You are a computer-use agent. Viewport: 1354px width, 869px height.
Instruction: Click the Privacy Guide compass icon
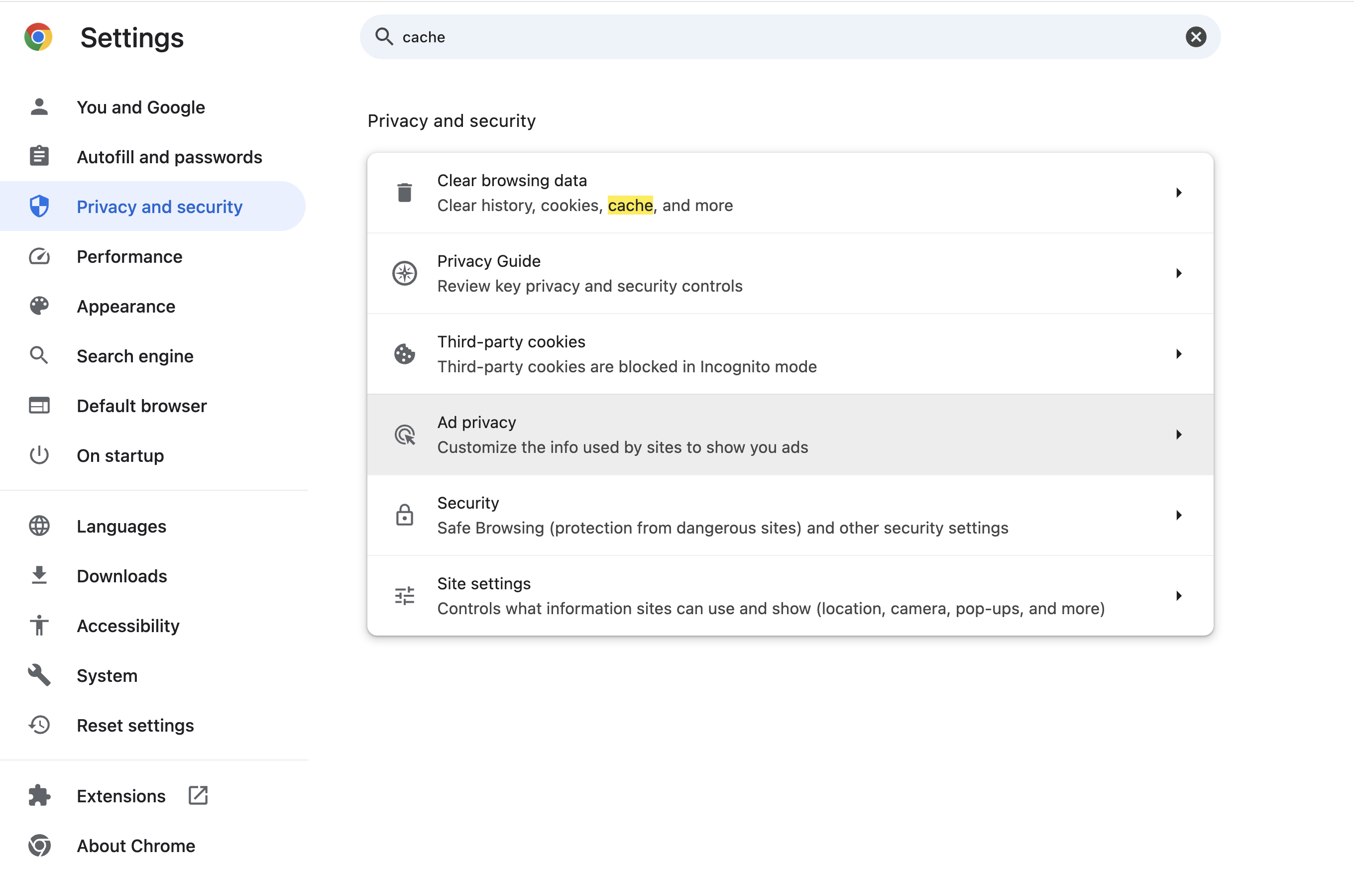(404, 273)
